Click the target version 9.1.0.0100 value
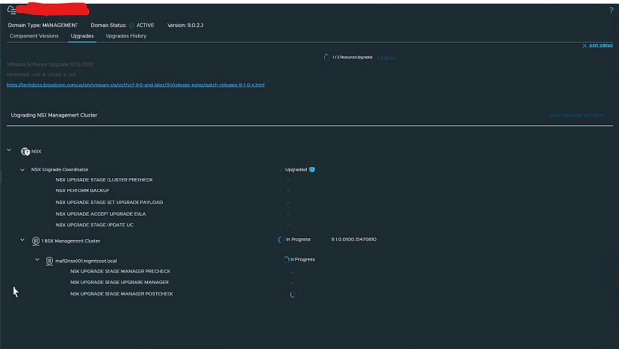 tap(354, 239)
